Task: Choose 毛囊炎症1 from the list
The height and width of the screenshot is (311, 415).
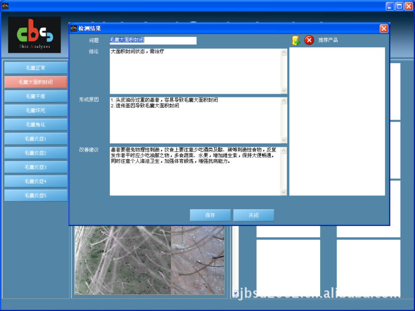Action: click(x=36, y=139)
